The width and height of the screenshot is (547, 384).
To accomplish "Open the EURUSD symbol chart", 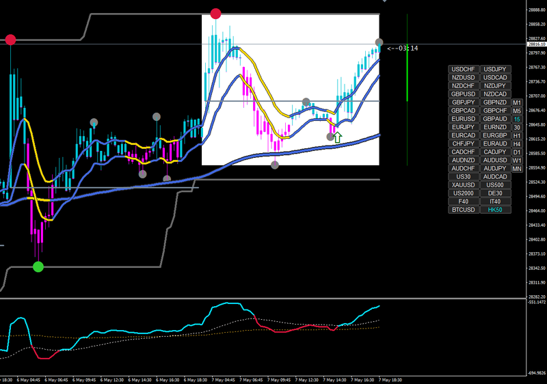I will click(x=464, y=119).
